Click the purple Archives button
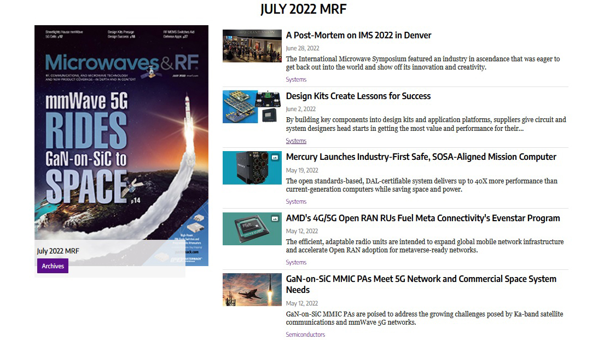This screenshot has width=604, height=340. 53,266
